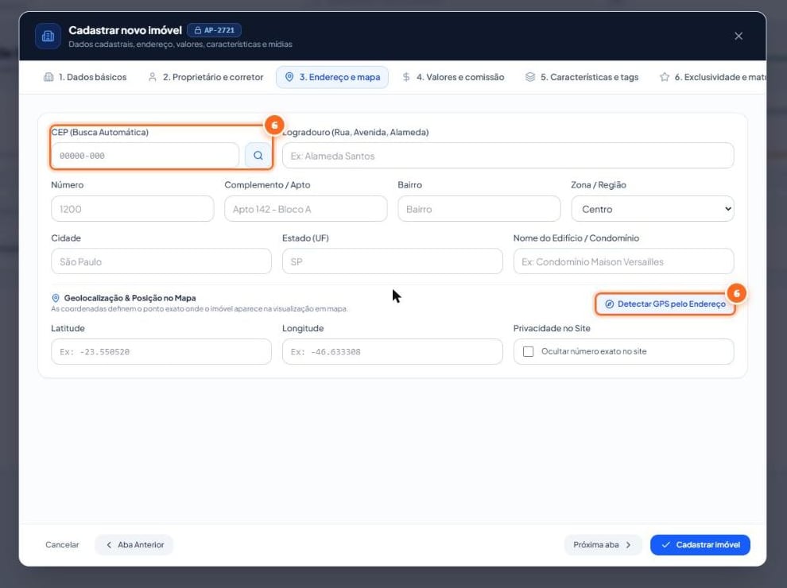Image resolution: width=787 pixels, height=588 pixels.
Task: Click the AP-2721 lock badge
Action: pyautogui.click(x=215, y=30)
